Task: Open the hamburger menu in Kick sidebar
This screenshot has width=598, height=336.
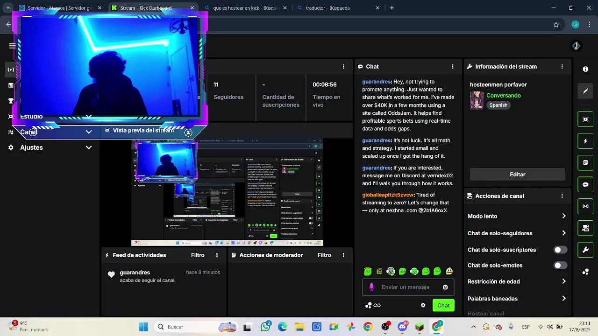Action: click(x=12, y=45)
